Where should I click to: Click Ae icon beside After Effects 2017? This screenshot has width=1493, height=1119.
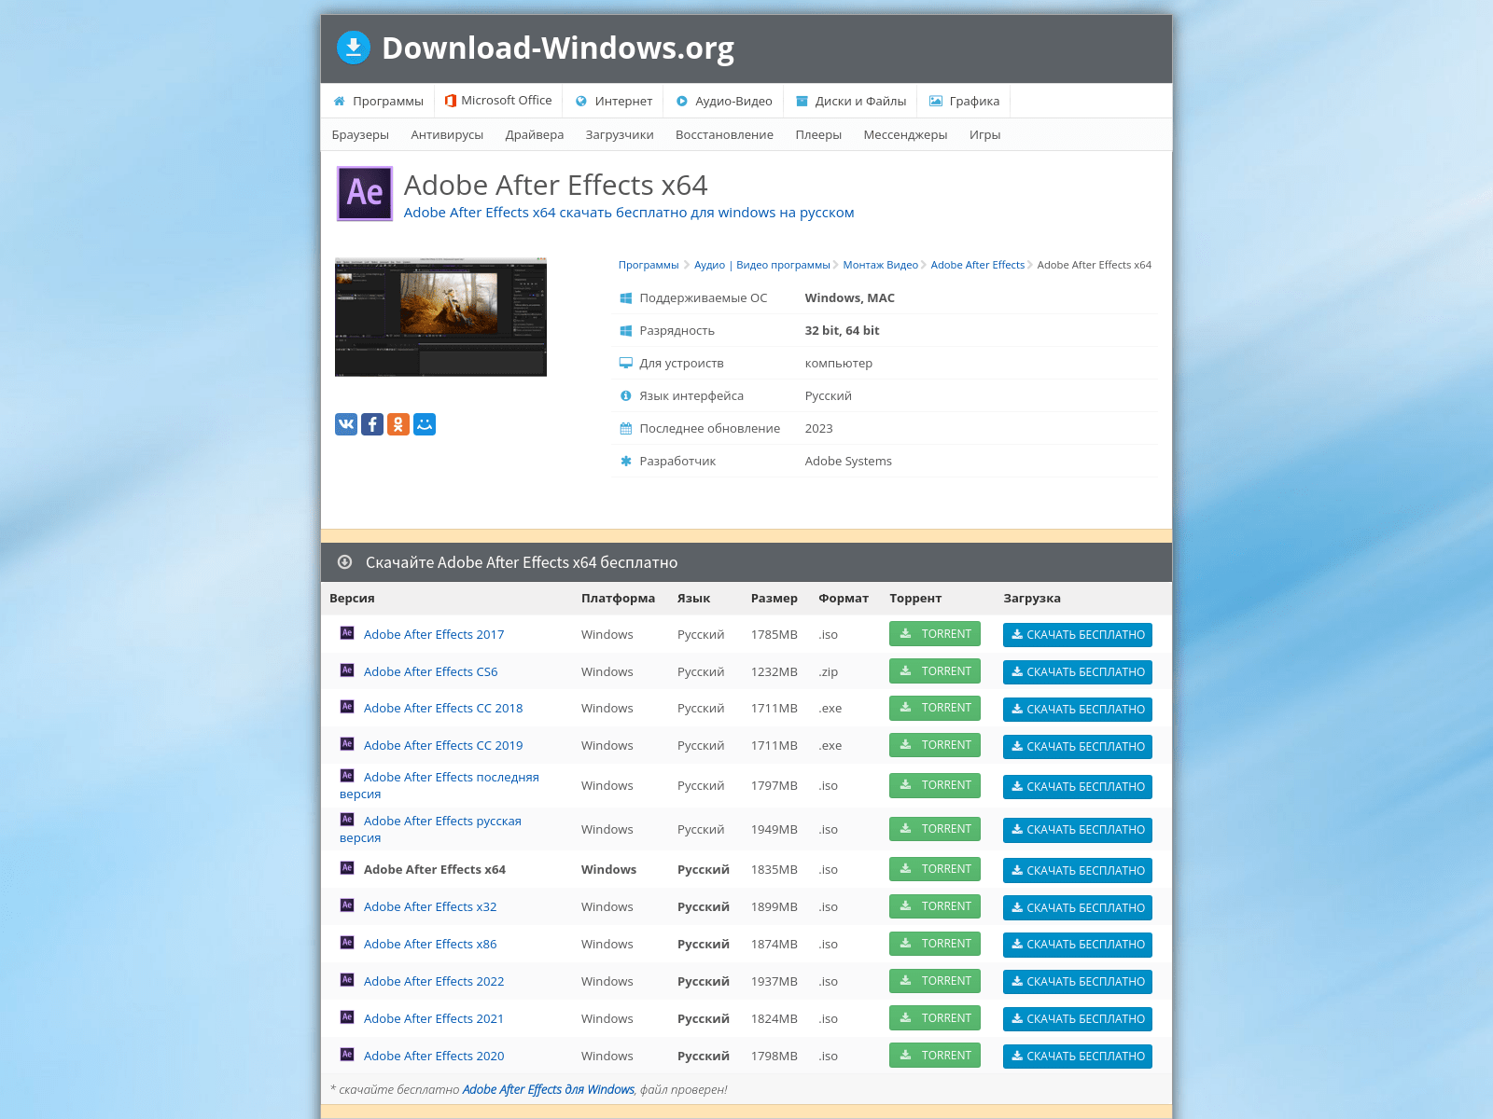[347, 633]
